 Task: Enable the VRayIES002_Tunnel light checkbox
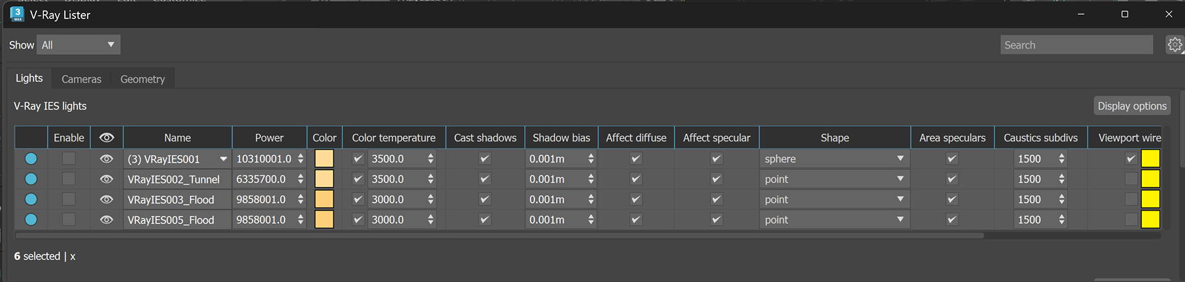click(69, 179)
